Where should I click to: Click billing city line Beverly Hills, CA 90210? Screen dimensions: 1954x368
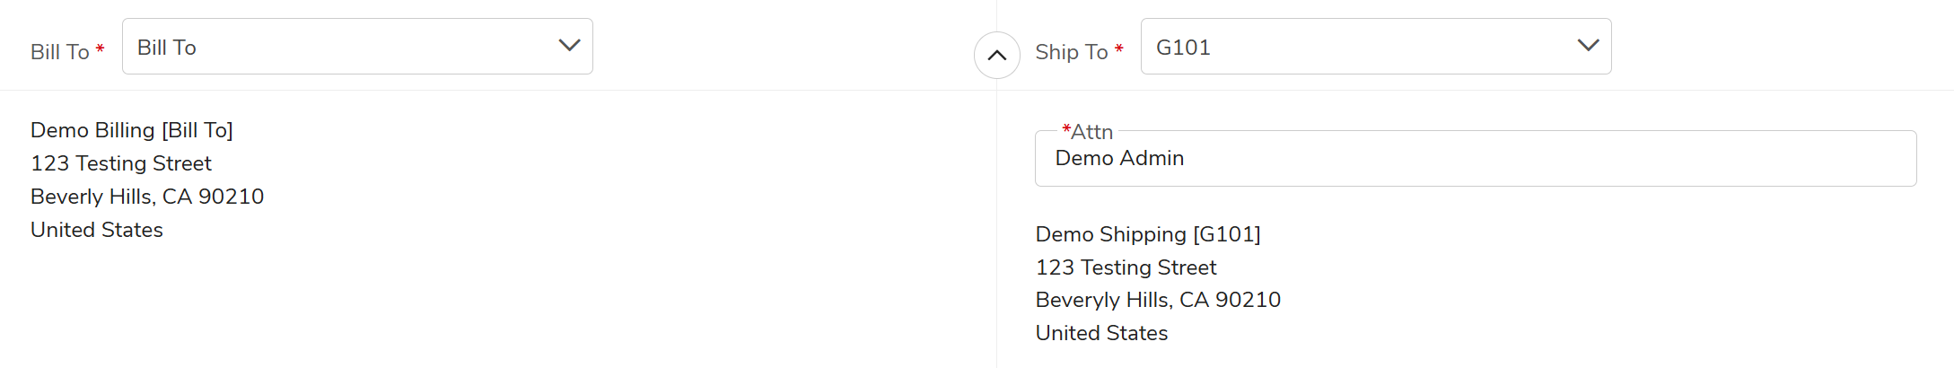tap(147, 197)
